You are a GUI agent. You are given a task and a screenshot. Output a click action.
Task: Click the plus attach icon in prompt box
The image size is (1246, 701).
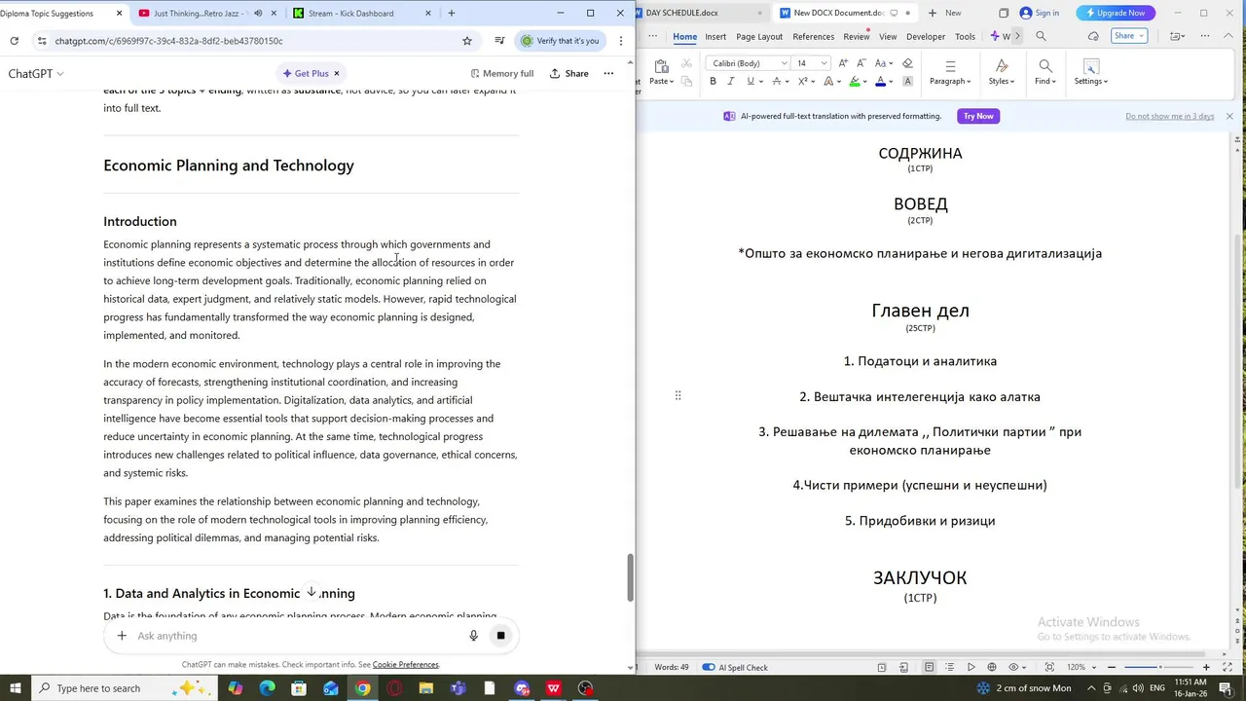tap(122, 636)
